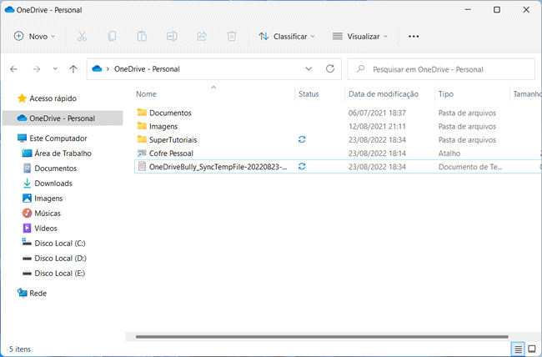Expand the Classificar sort options
The height and width of the screenshot is (357, 542).
point(287,37)
